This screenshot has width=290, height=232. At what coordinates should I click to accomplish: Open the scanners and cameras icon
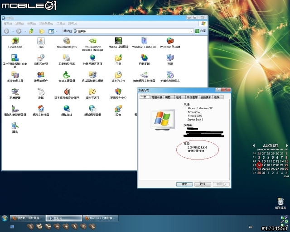pyautogui.click(x=92, y=77)
